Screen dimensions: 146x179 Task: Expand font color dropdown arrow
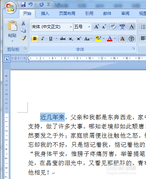[115, 39]
